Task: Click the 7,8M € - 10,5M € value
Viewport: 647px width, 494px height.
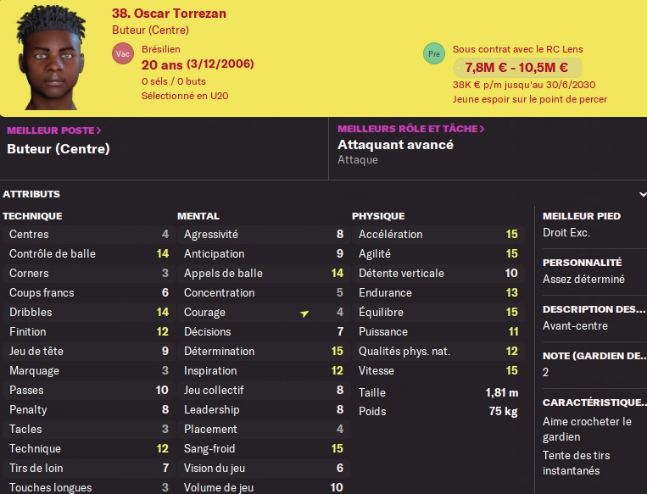Action: (x=516, y=68)
